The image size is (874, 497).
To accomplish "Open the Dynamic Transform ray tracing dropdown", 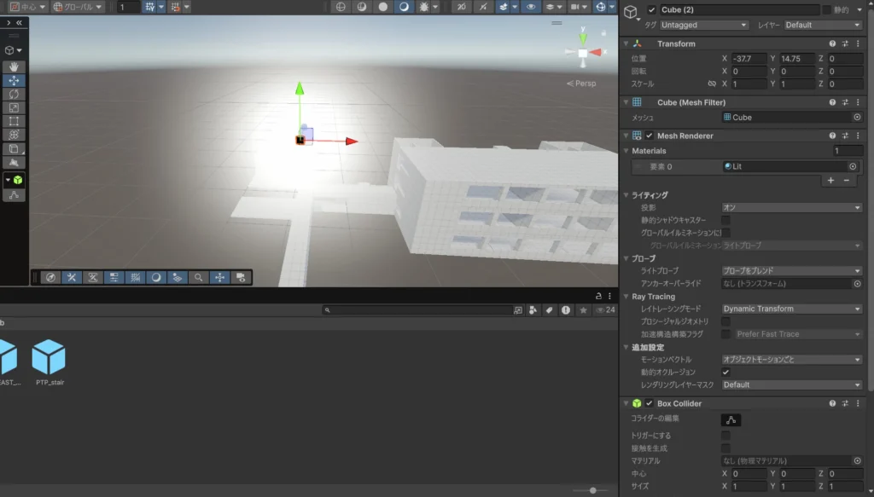I will pyautogui.click(x=791, y=309).
